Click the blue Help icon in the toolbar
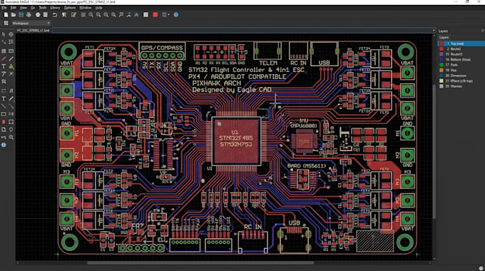 pos(176,14)
